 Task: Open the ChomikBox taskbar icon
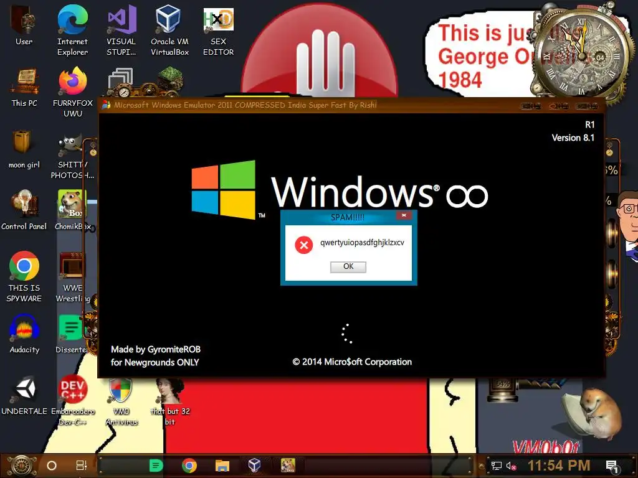[x=288, y=466]
